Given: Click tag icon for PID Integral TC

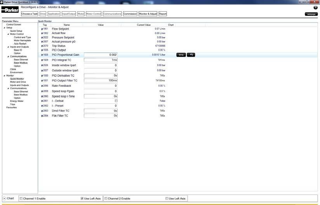Looking at the screenshot, I should [x=42, y=60].
